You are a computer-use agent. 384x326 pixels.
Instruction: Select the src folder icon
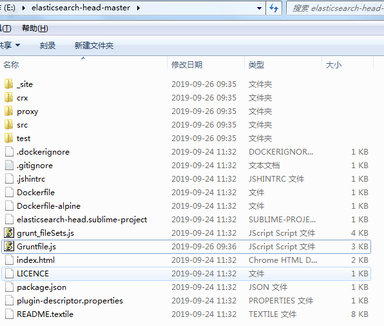click(9, 124)
